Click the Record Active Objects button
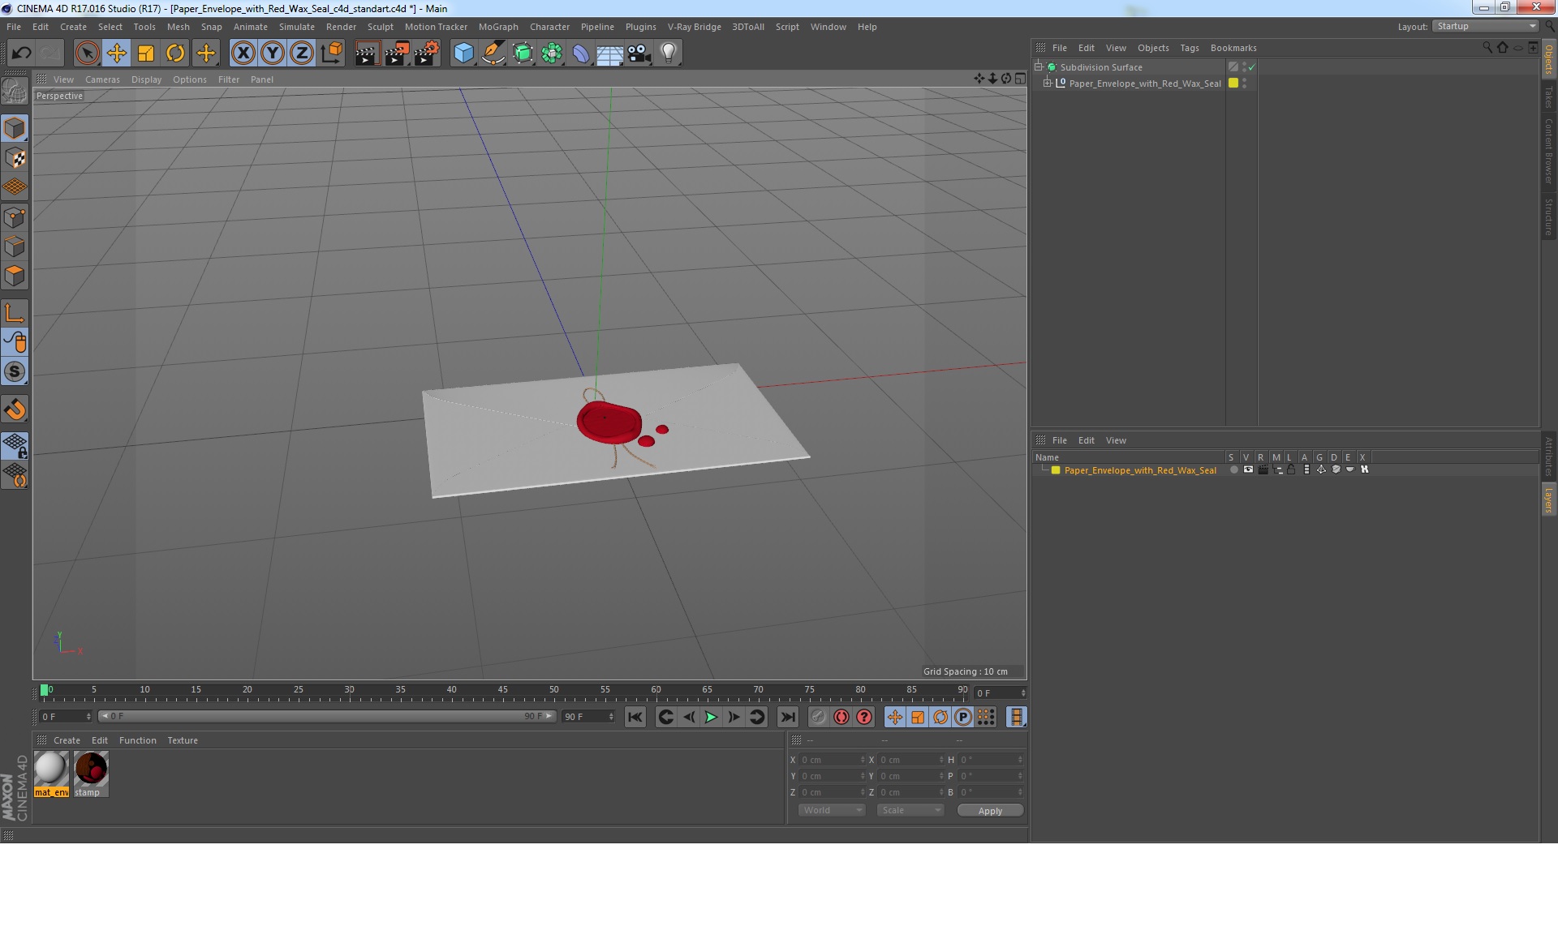Image resolution: width=1558 pixels, height=939 pixels. (818, 717)
